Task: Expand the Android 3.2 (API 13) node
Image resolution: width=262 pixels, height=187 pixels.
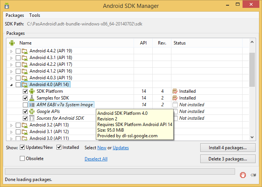Action: click(x=11, y=125)
